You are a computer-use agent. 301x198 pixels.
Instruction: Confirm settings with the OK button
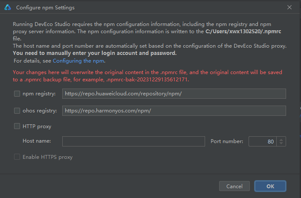(270, 186)
